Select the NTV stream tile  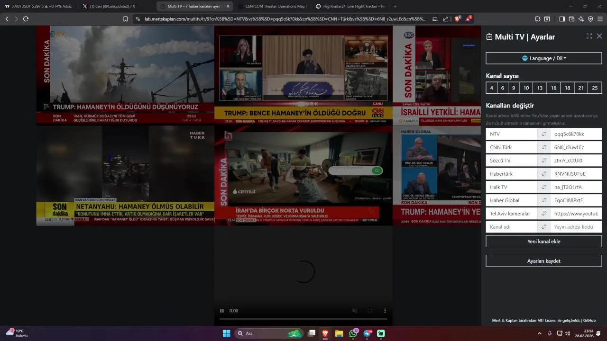pyautogui.click(x=125, y=75)
